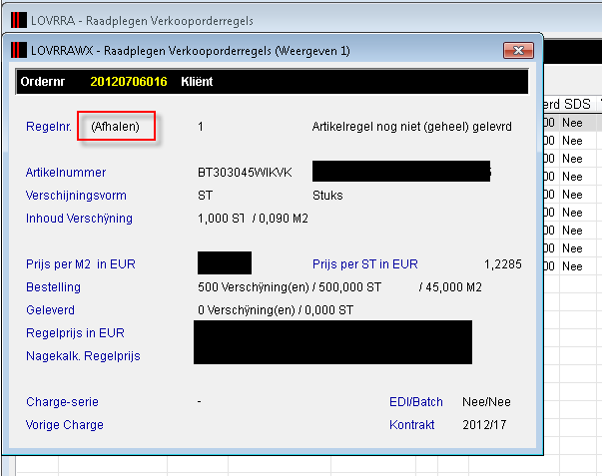Click the / 0,090 M2 content value
The width and height of the screenshot is (602, 476).
281,218
